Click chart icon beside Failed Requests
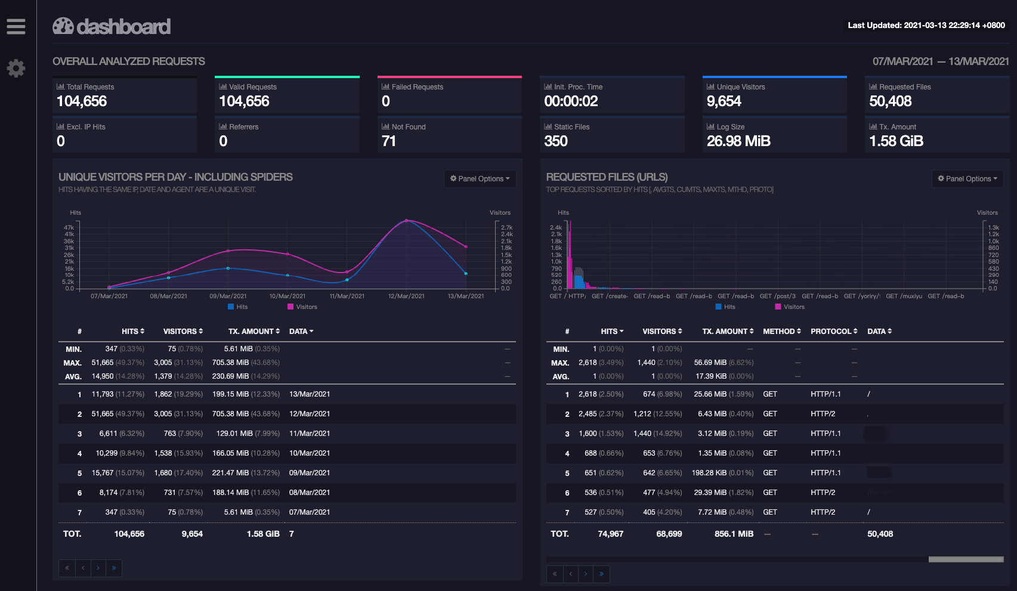The width and height of the screenshot is (1017, 591). (x=385, y=86)
